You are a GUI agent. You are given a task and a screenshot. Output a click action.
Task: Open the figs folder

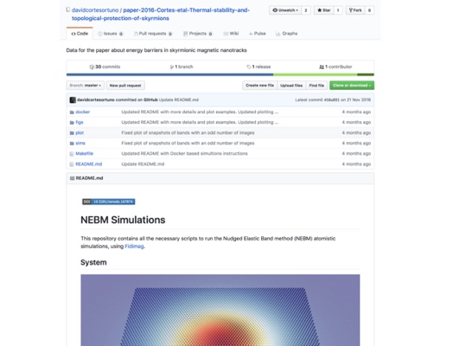click(80, 122)
